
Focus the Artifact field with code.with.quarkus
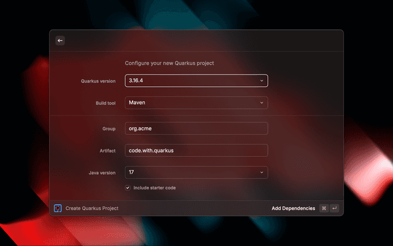[196, 151]
